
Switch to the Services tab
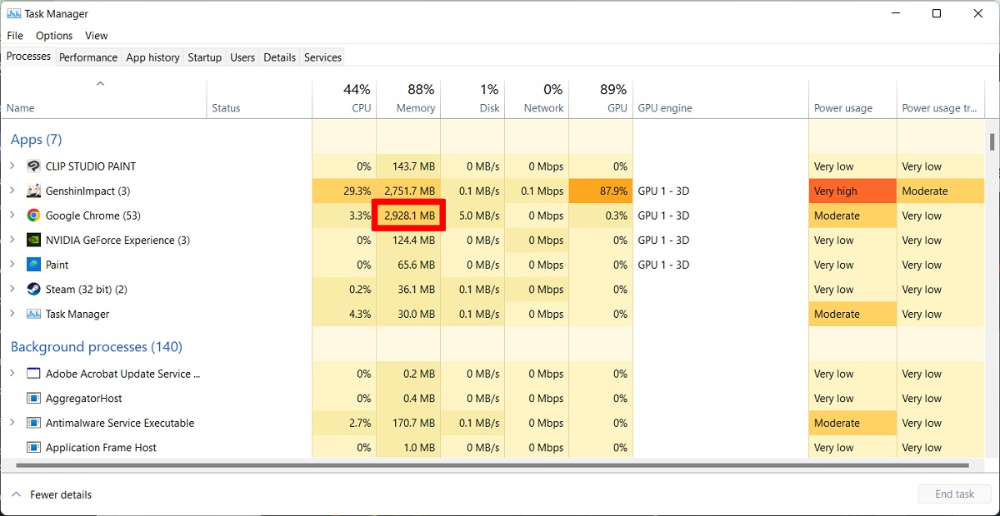(322, 57)
